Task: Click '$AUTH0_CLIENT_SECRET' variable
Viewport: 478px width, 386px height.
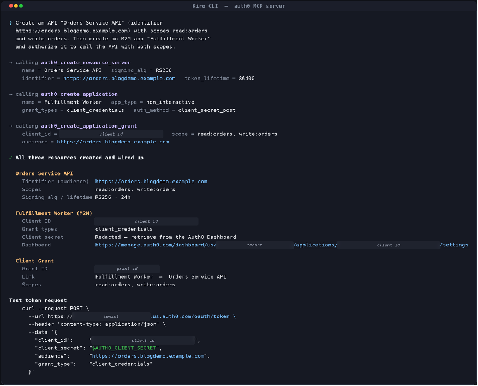Action: coord(124,348)
